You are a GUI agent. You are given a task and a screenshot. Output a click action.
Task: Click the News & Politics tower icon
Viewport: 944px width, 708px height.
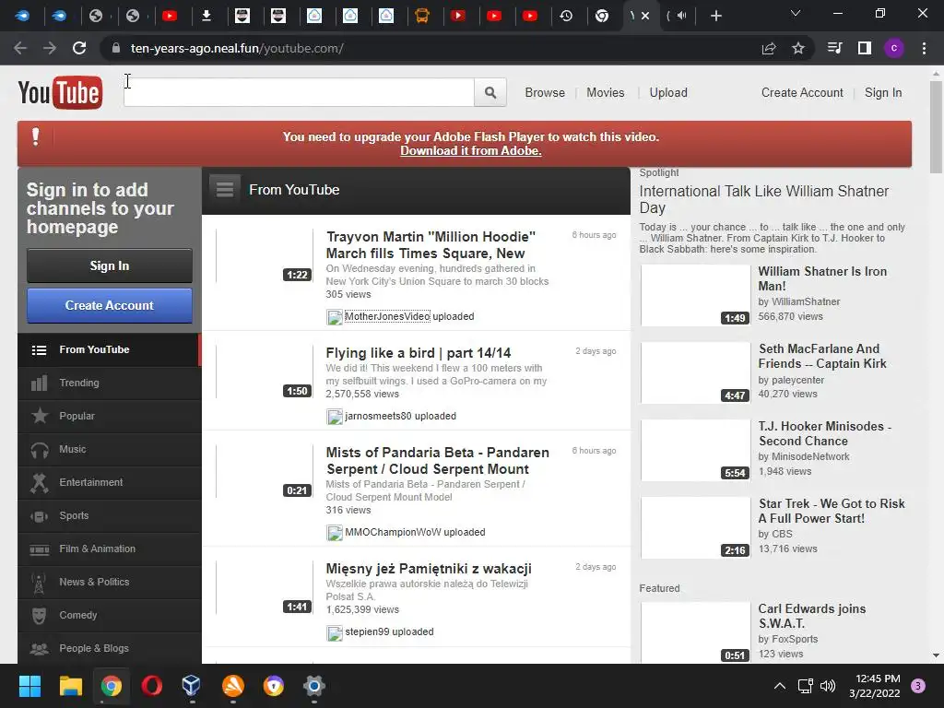point(39,583)
